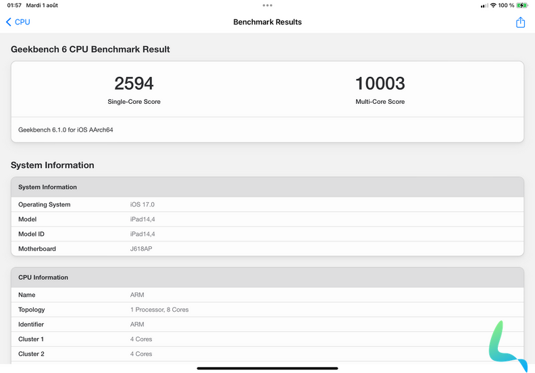Select the Cluster 1 label
This screenshot has height=373, width=535.
click(31, 339)
